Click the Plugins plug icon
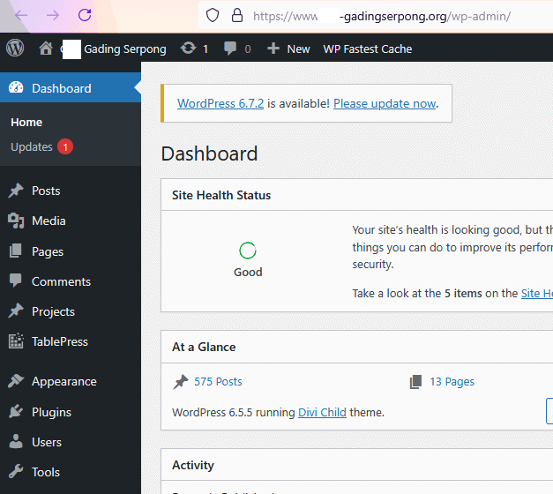553x494 pixels. click(x=16, y=411)
